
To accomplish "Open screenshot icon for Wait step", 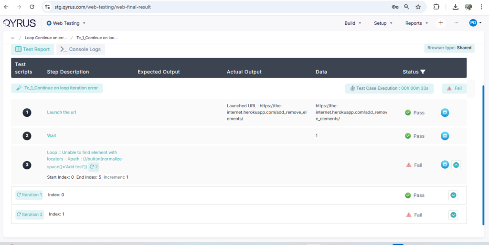I will point(445,136).
